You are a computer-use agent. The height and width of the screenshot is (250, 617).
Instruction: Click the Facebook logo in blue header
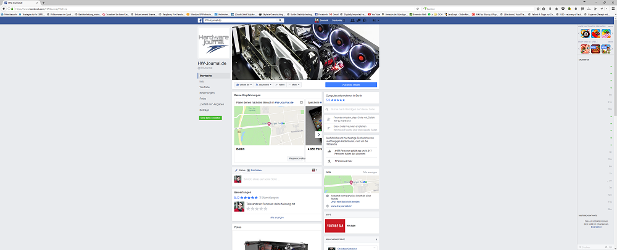(200, 20)
